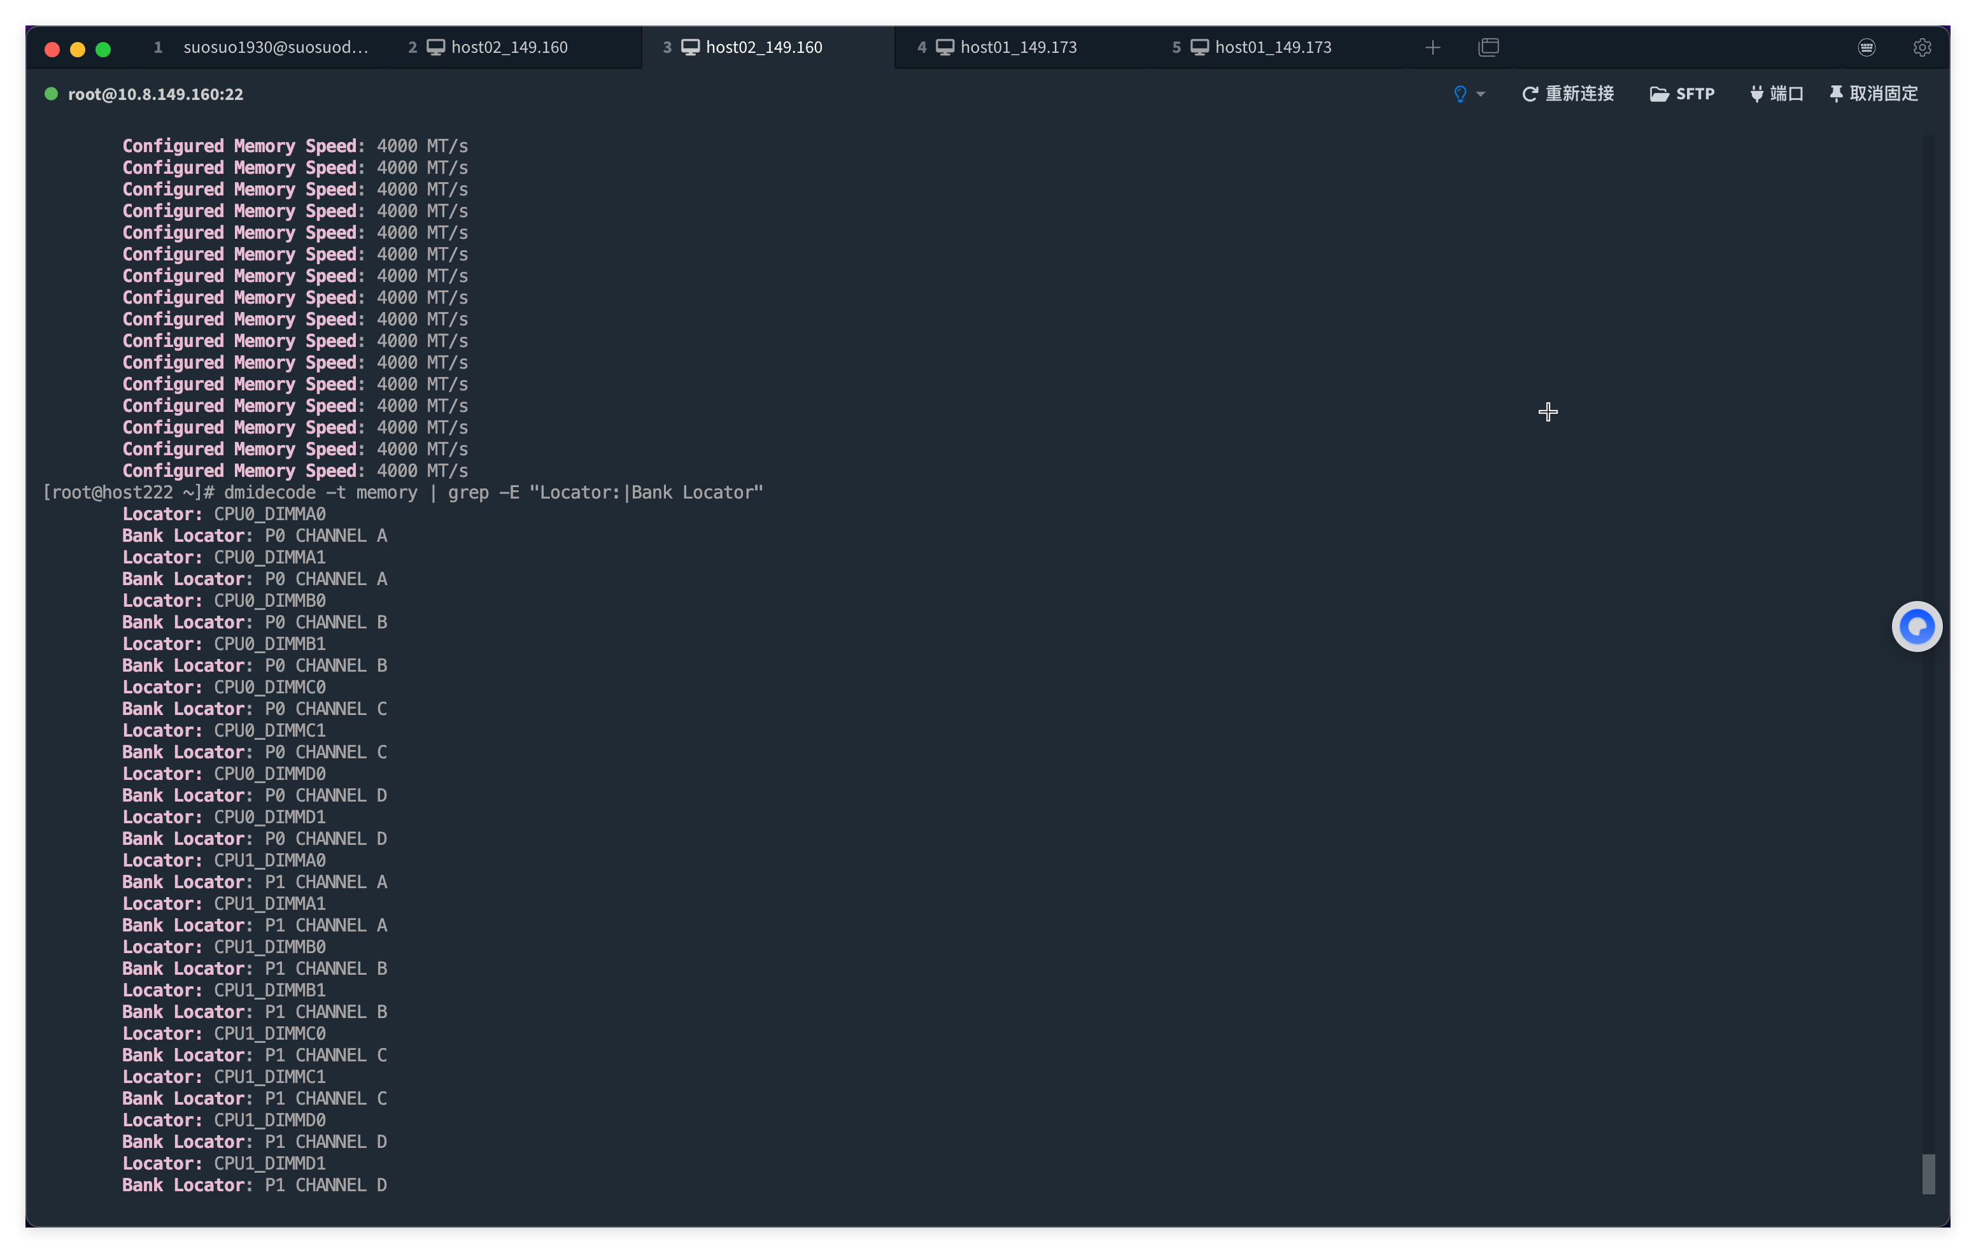
Task: Open the 端口 port forwarding panel
Action: coord(1777,94)
